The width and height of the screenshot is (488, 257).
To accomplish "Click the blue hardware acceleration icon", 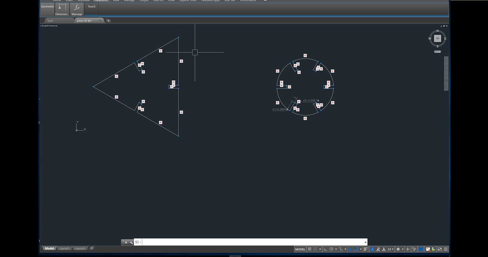I will click(421, 249).
